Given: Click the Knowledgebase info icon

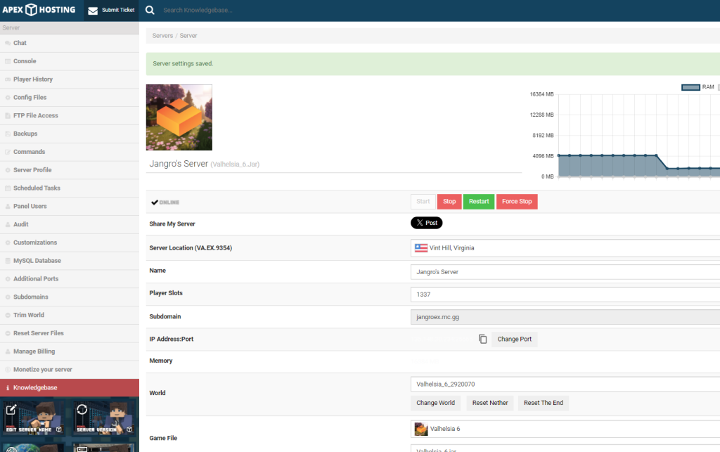Looking at the screenshot, I should click(x=8, y=388).
